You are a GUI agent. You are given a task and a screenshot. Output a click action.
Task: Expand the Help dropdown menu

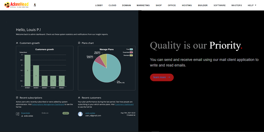click(252, 5)
